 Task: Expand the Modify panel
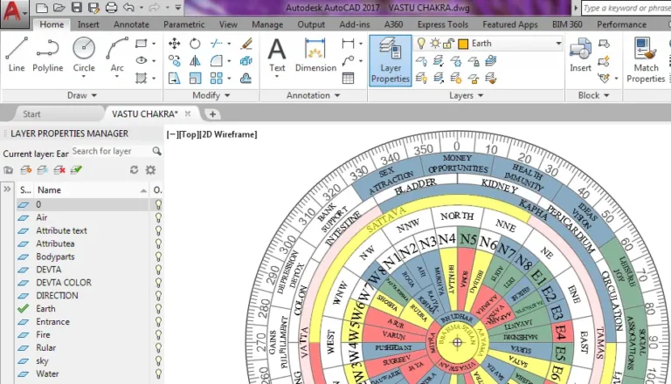pyautogui.click(x=211, y=95)
